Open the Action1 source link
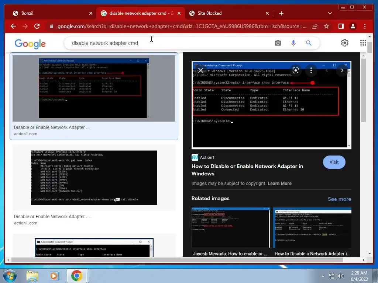The height and width of the screenshot is (283, 378). [x=203, y=157]
